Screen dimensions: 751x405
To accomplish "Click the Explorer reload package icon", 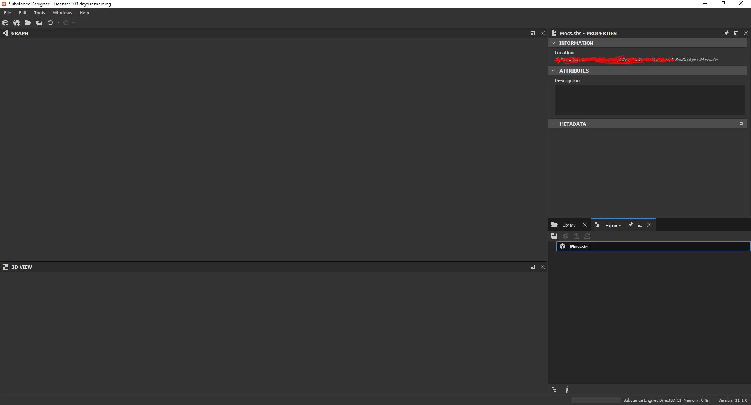I will click(587, 236).
